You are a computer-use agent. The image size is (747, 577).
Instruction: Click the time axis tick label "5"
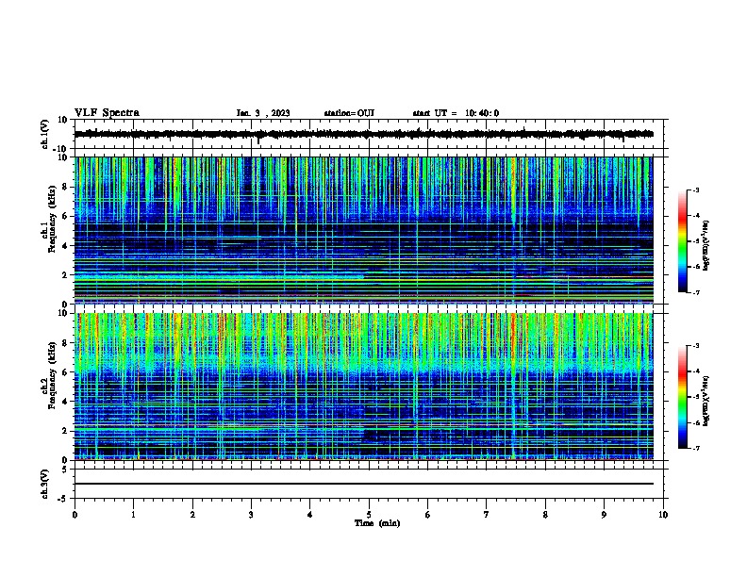pos(369,515)
